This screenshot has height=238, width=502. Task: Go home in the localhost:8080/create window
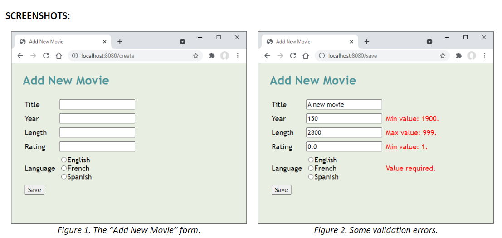58,56
